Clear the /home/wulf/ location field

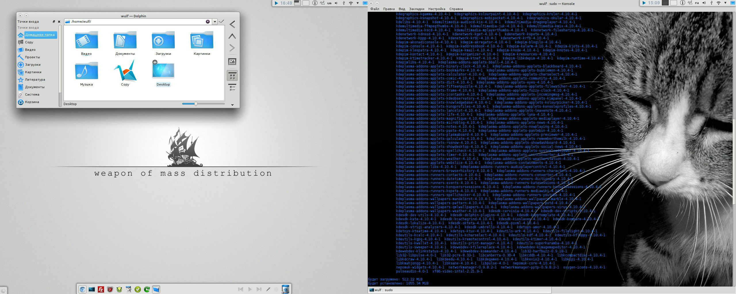pyautogui.click(x=208, y=22)
